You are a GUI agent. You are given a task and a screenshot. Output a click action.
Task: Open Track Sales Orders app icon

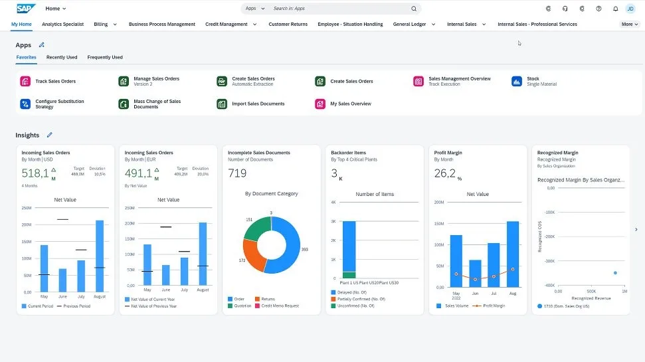(x=25, y=82)
